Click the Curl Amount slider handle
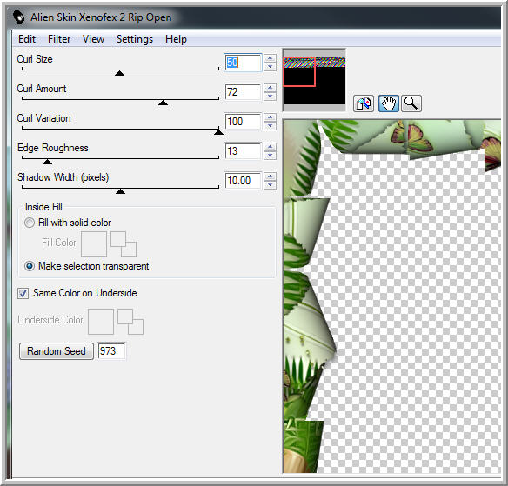 point(163,103)
